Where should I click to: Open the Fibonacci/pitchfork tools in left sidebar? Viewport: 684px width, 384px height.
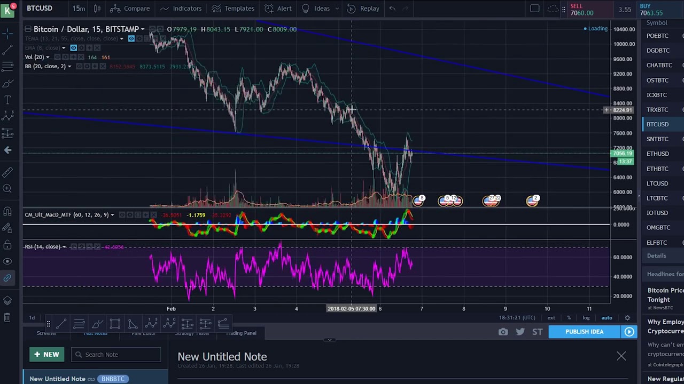click(x=7, y=67)
